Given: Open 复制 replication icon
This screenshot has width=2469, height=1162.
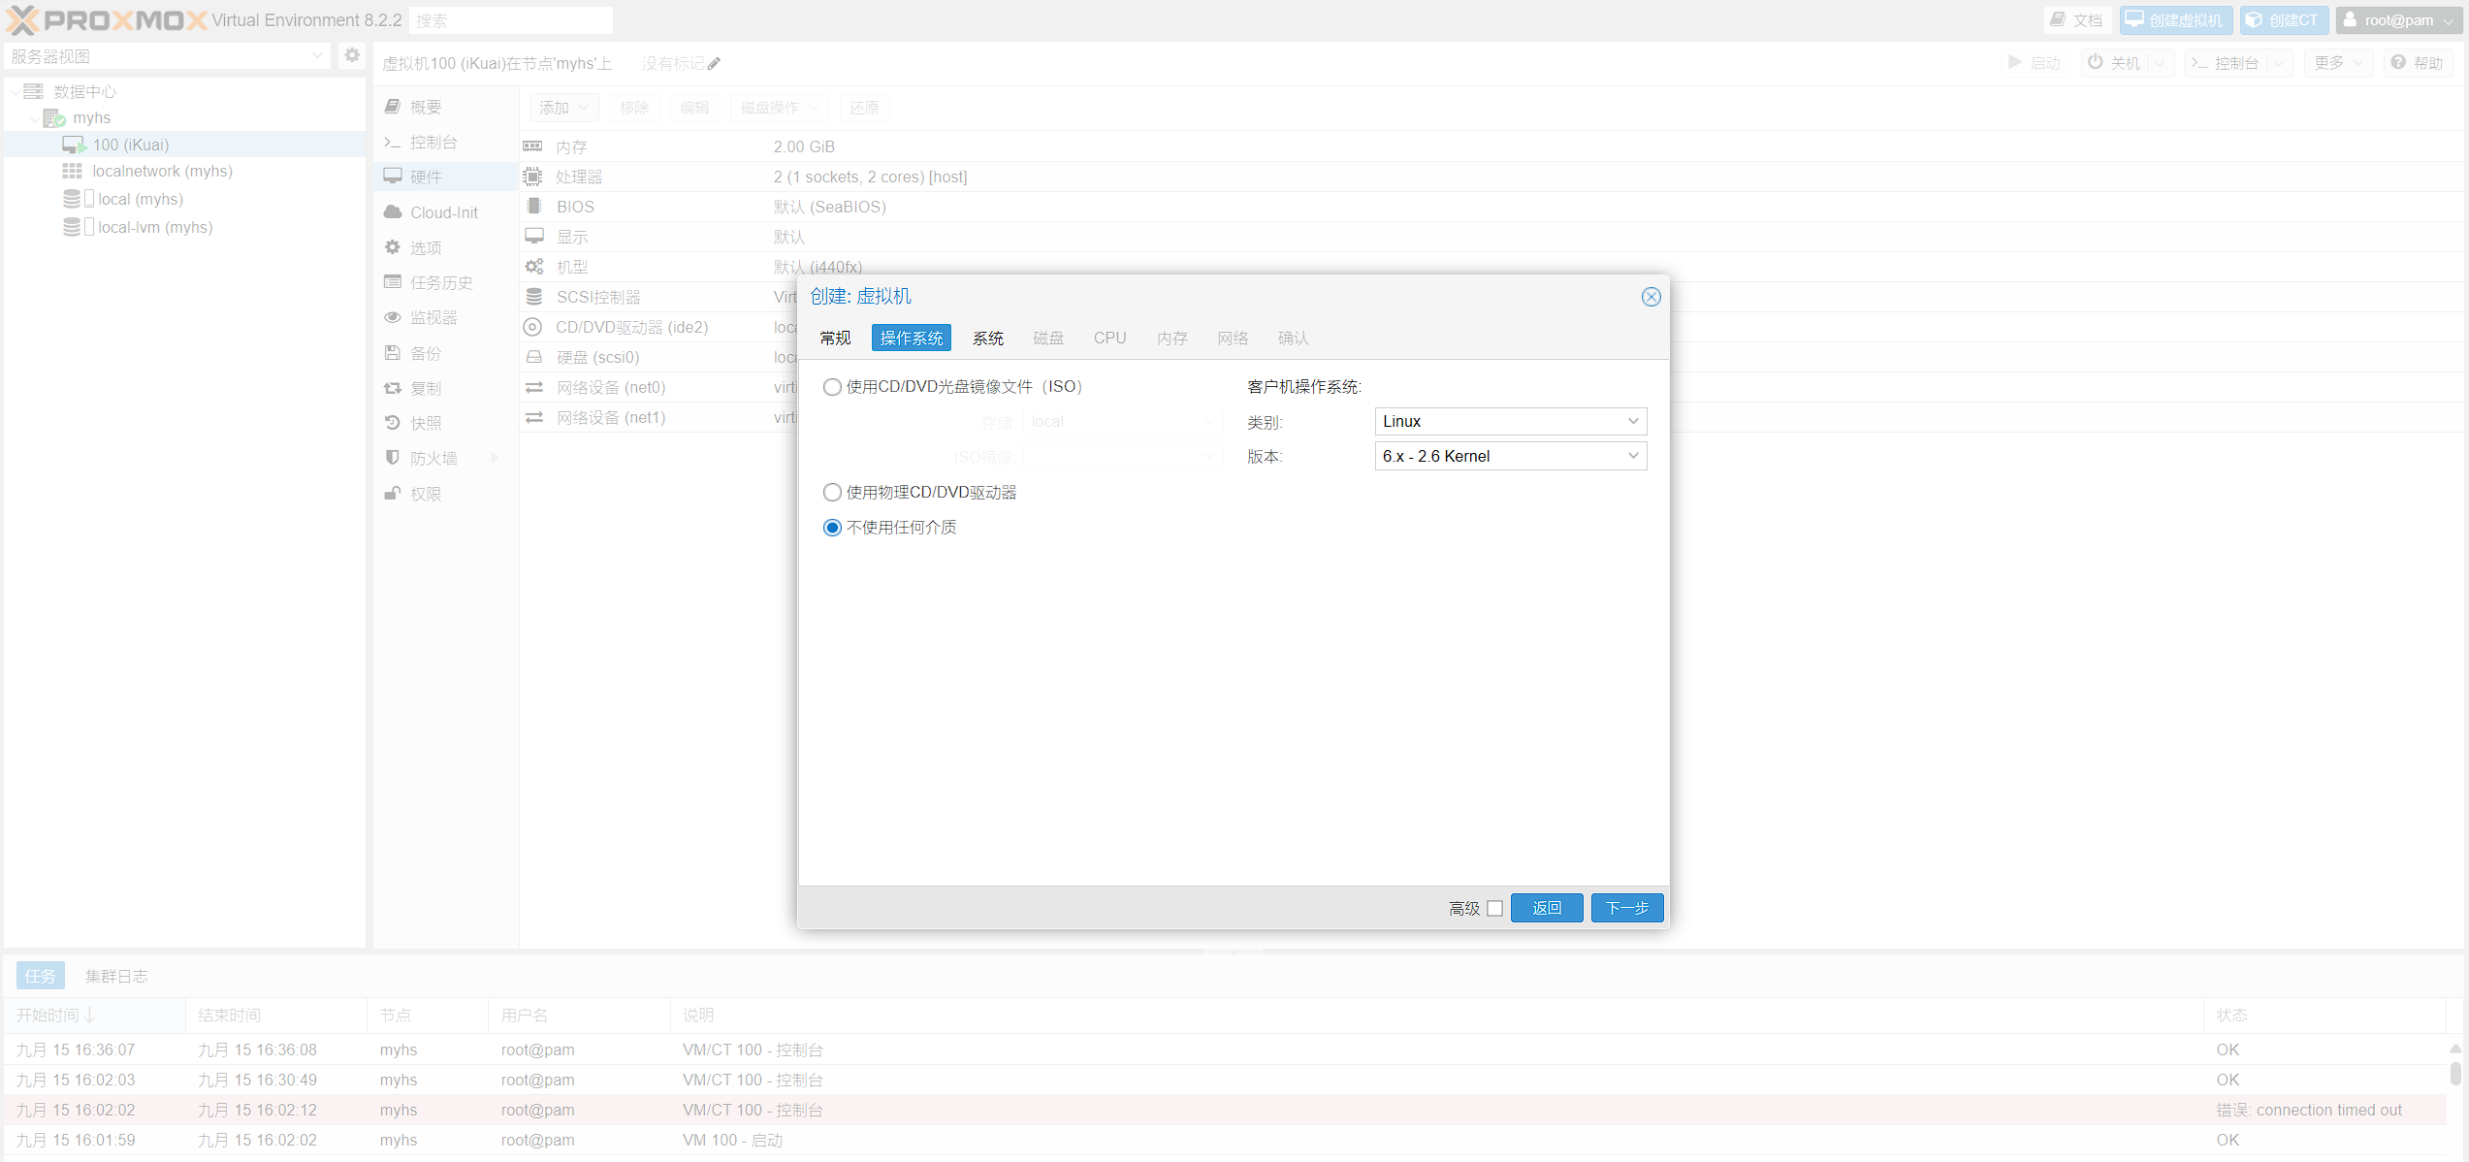Looking at the screenshot, I should [x=393, y=387].
